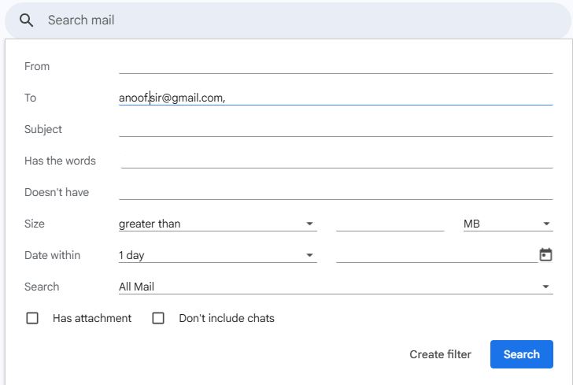Expand the Date within '1 day' dropdown
The height and width of the screenshot is (385, 573).
[x=217, y=255]
